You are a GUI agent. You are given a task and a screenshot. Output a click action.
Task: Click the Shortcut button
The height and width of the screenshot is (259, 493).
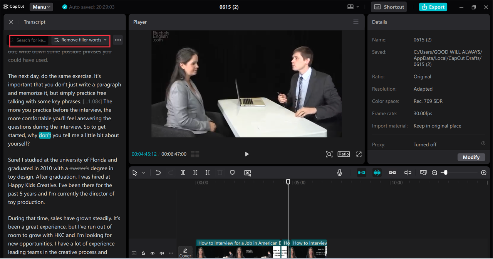[389, 7]
